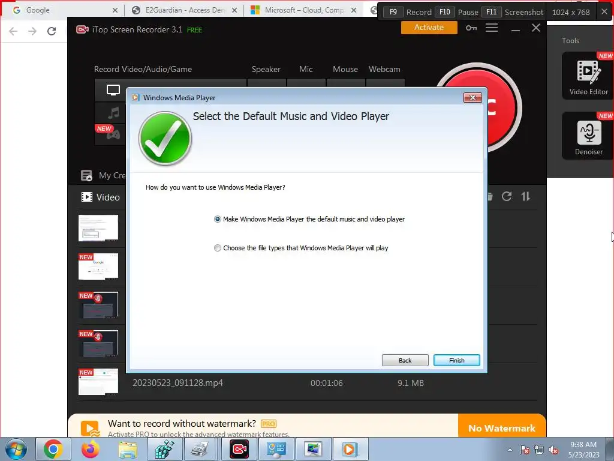The height and width of the screenshot is (461, 614).
Task: Open the Control Panel taskbar icon
Action: coord(276,449)
